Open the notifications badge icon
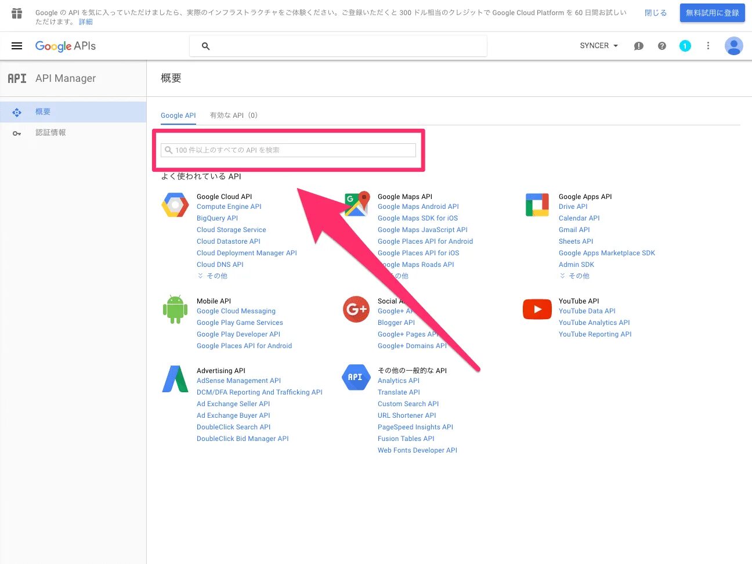 pos(685,46)
